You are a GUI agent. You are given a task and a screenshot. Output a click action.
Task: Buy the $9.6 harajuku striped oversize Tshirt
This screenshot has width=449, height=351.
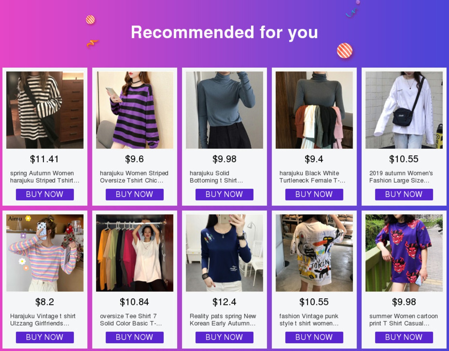pos(135,194)
